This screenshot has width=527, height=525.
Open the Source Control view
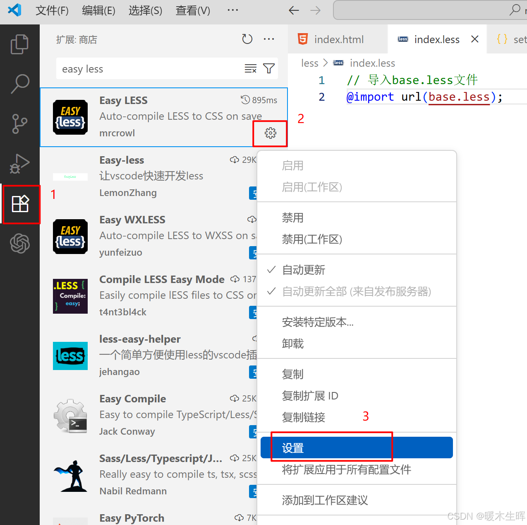pyautogui.click(x=19, y=124)
